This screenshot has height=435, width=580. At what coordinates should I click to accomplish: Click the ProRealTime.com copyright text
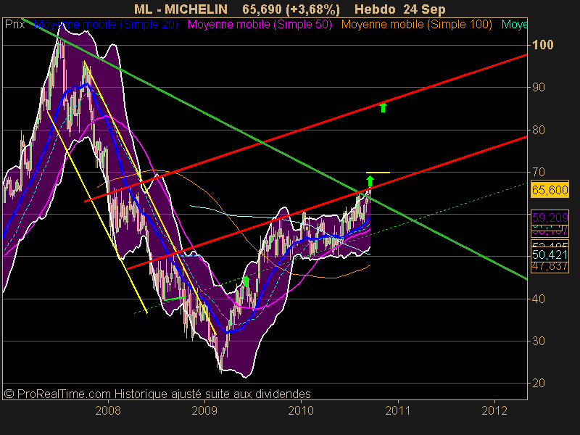(x=157, y=394)
